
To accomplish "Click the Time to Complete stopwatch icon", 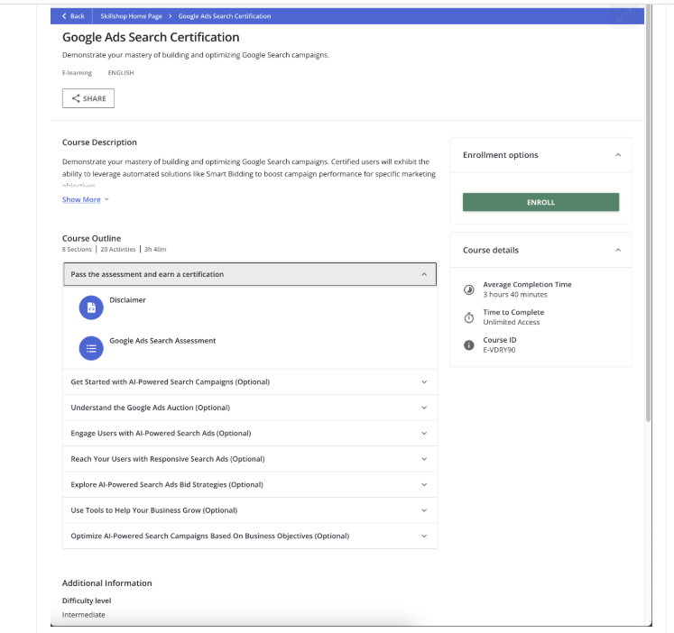I will click(468, 317).
